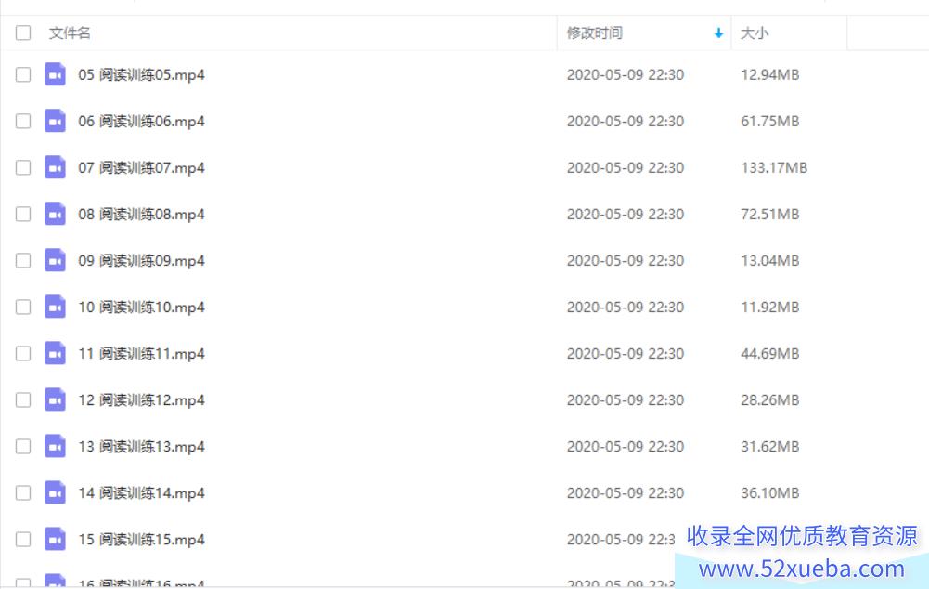Sort list by 文件名 column header

pos(70,33)
